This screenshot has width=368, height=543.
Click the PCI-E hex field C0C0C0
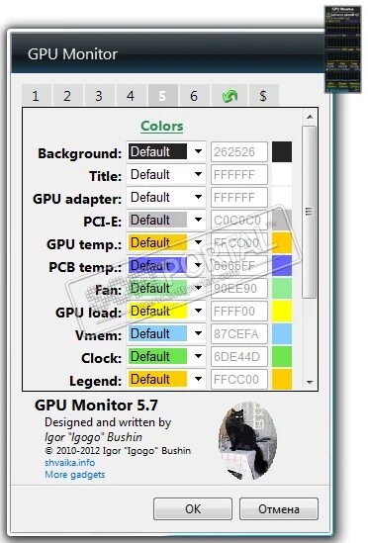[x=239, y=220]
